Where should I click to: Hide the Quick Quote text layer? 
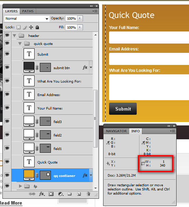point(7,161)
